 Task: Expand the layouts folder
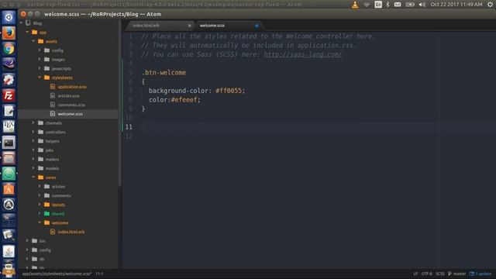pos(40,205)
